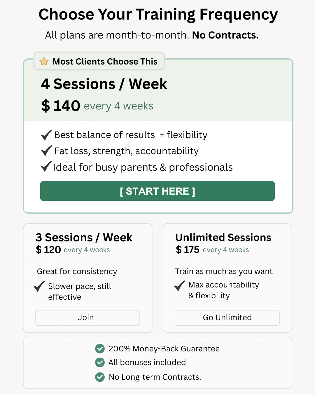Click checkmark beside Best balance of results

click(46, 135)
